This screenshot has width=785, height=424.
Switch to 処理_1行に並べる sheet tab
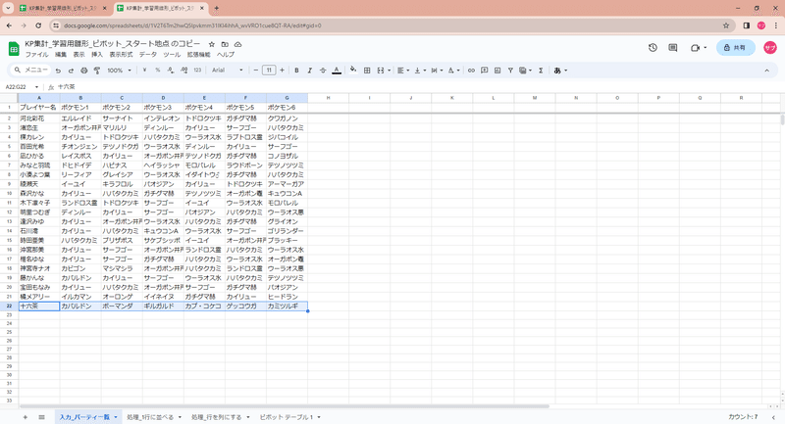[150, 417]
